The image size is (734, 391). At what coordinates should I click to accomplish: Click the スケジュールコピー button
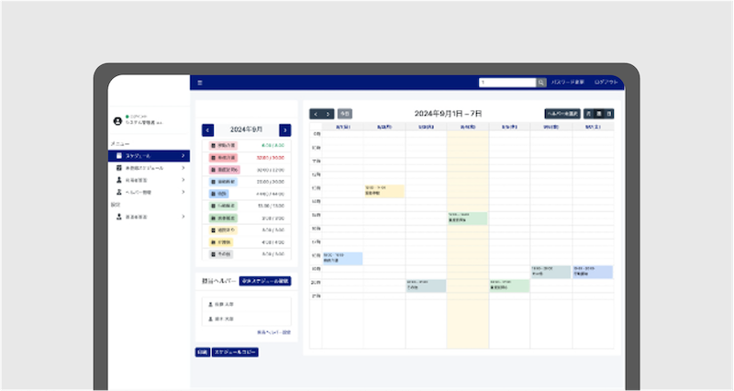point(236,352)
